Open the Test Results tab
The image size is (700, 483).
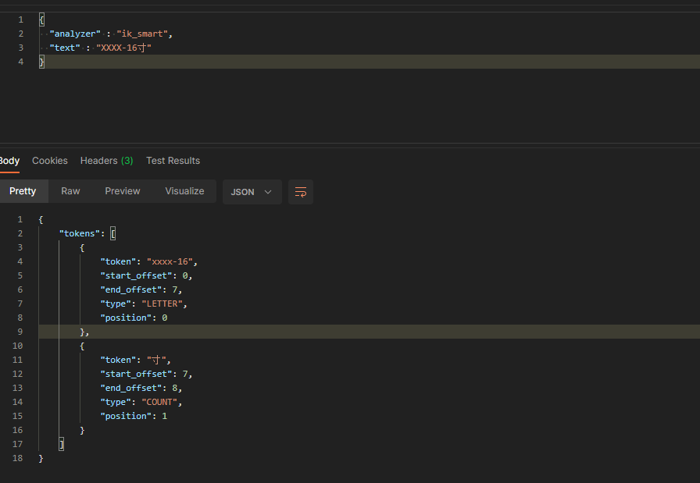coord(173,161)
